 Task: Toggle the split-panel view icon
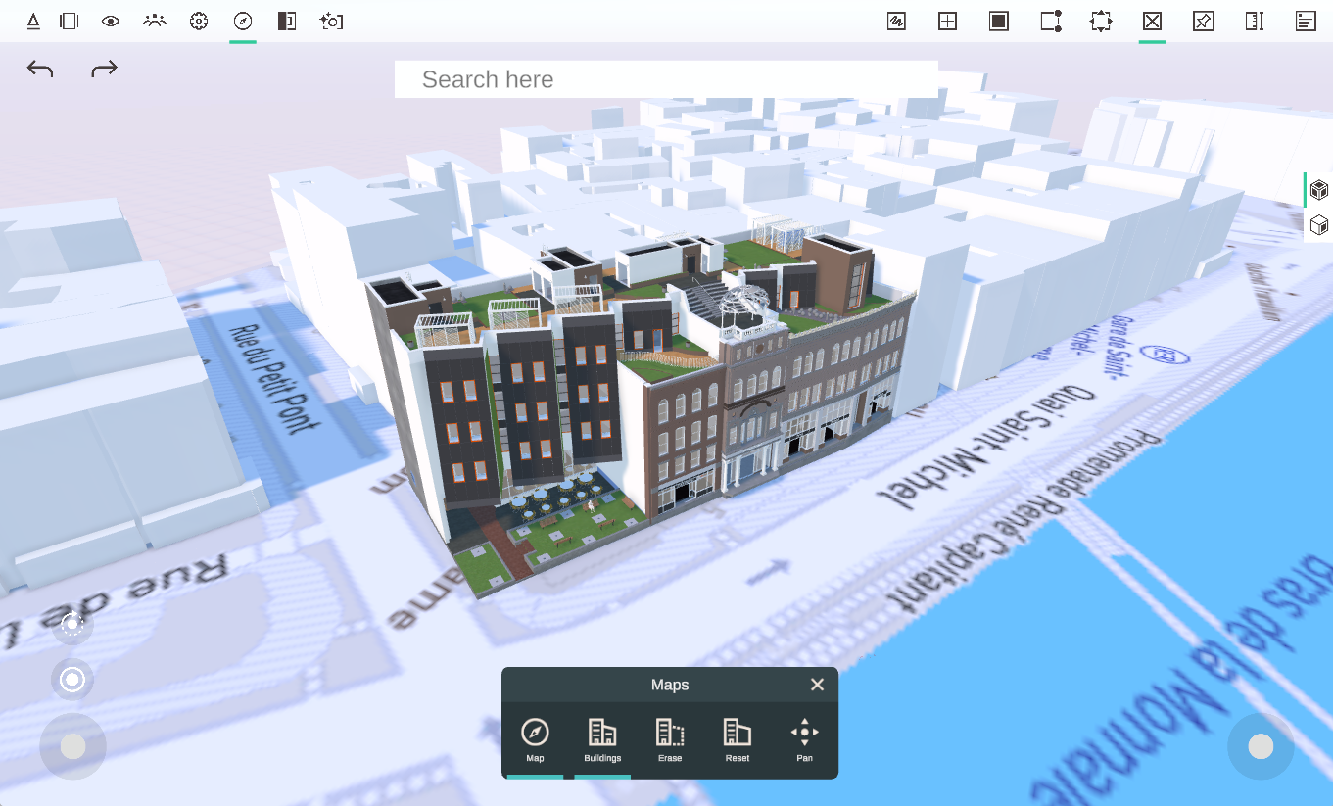click(x=287, y=21)
